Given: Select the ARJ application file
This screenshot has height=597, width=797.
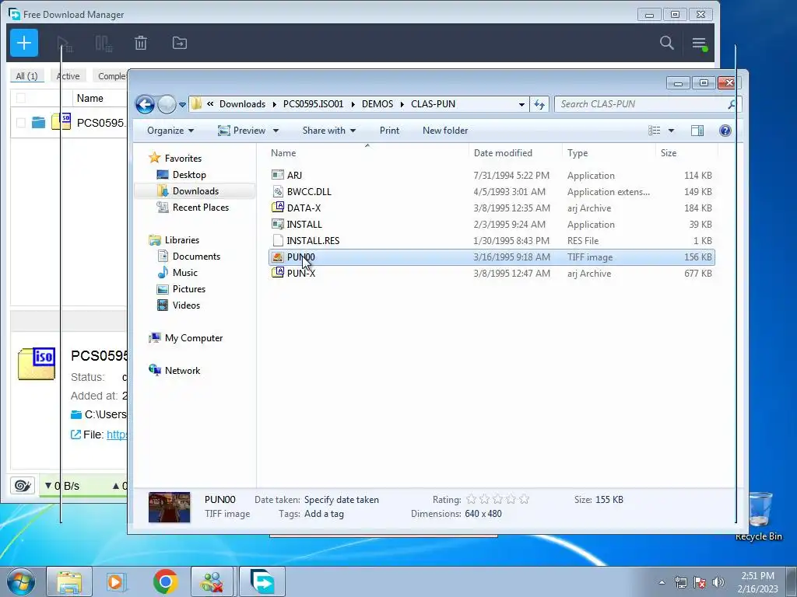Looking at the screenshot, I should pos(492,175).
